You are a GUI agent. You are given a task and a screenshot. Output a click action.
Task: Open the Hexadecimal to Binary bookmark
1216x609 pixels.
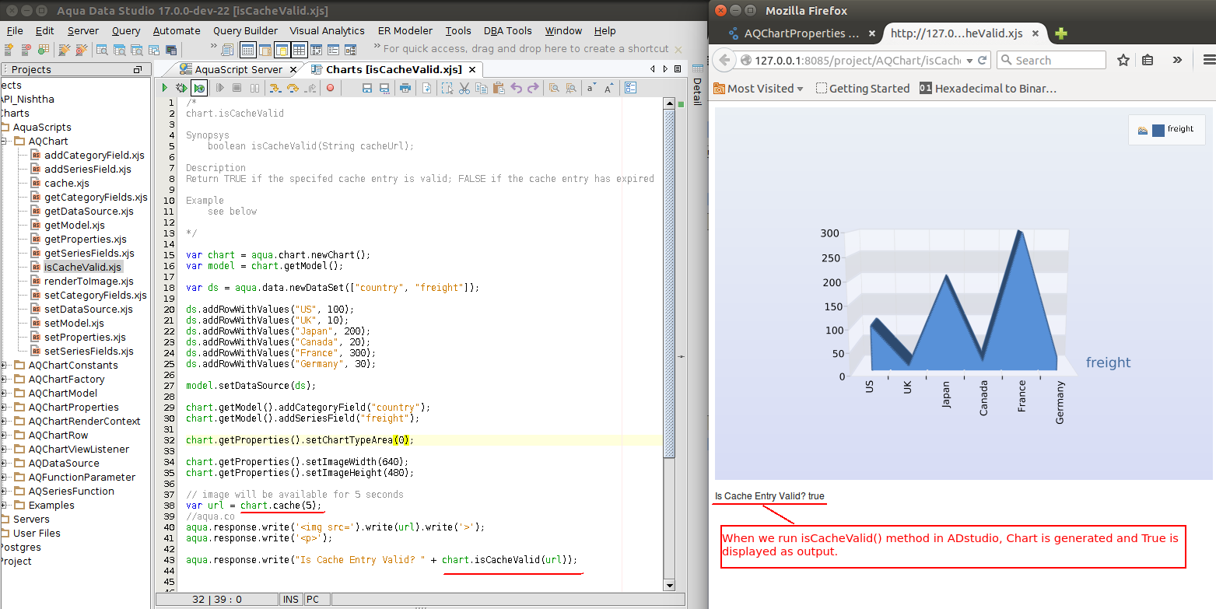[x=988, y=88]
